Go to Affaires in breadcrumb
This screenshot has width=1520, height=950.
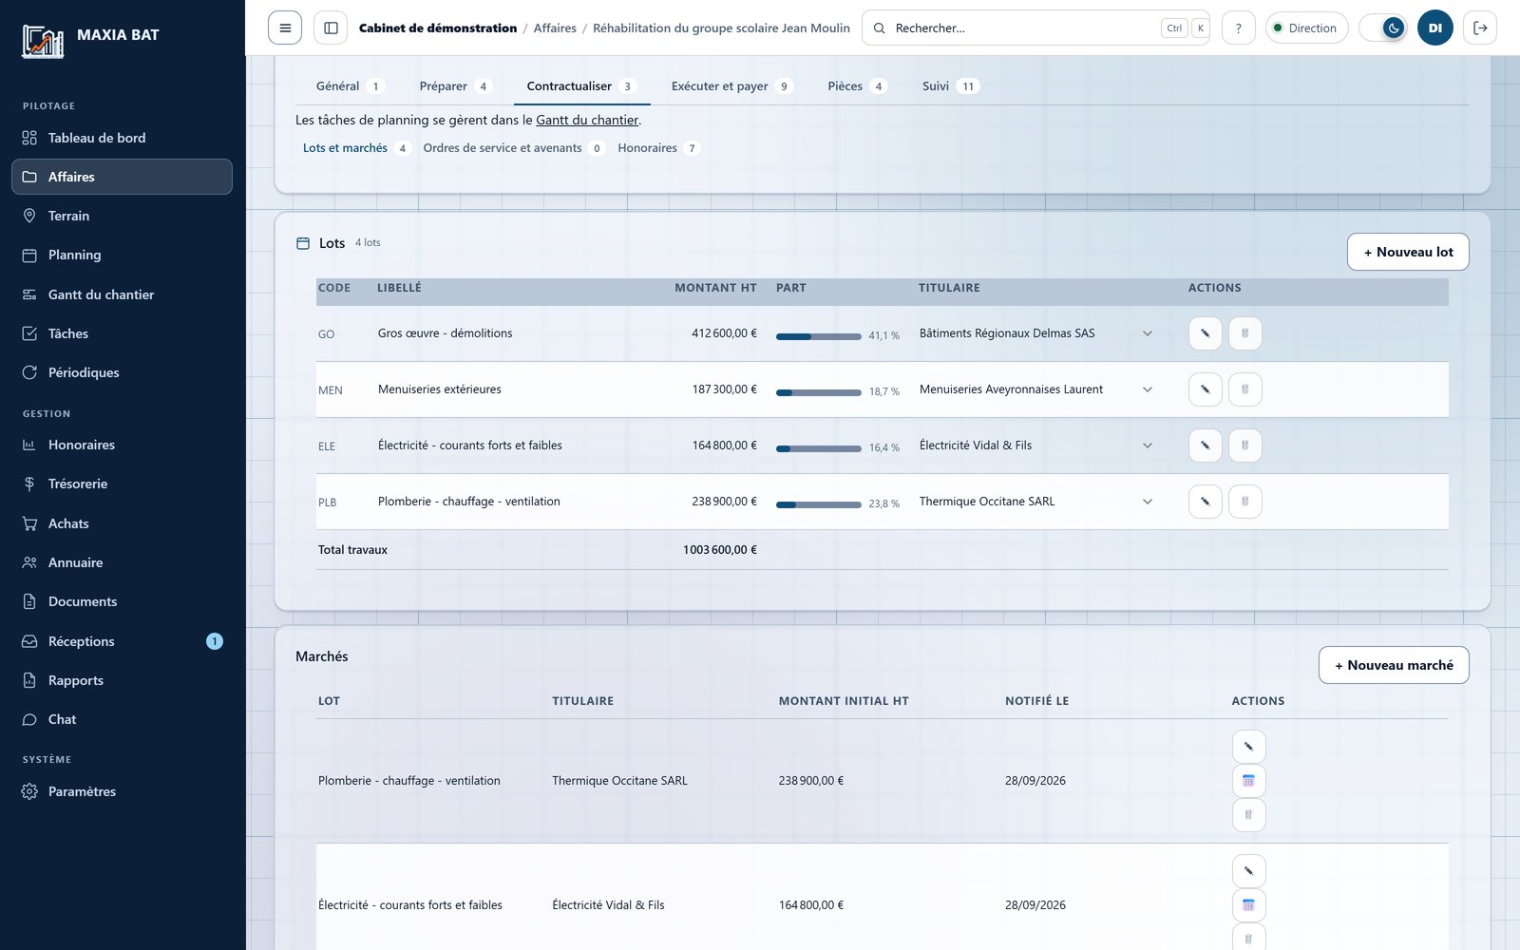555,28
